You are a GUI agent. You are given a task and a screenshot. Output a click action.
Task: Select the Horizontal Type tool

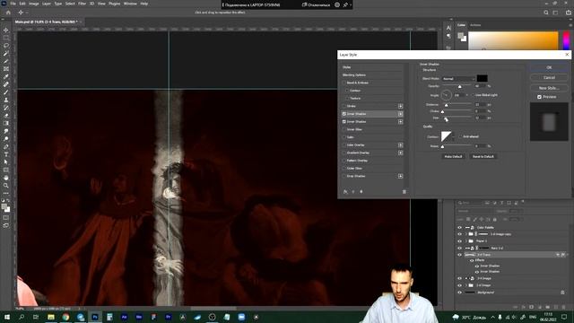[6, 154]
